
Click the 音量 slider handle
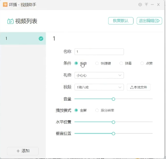coord(114,99)
